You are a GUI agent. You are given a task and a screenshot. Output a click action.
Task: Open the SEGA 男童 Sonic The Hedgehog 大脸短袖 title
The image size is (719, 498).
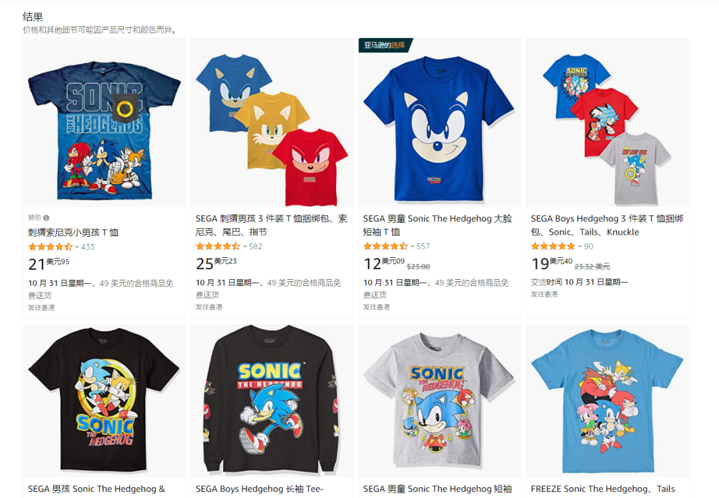pos(437,225)
